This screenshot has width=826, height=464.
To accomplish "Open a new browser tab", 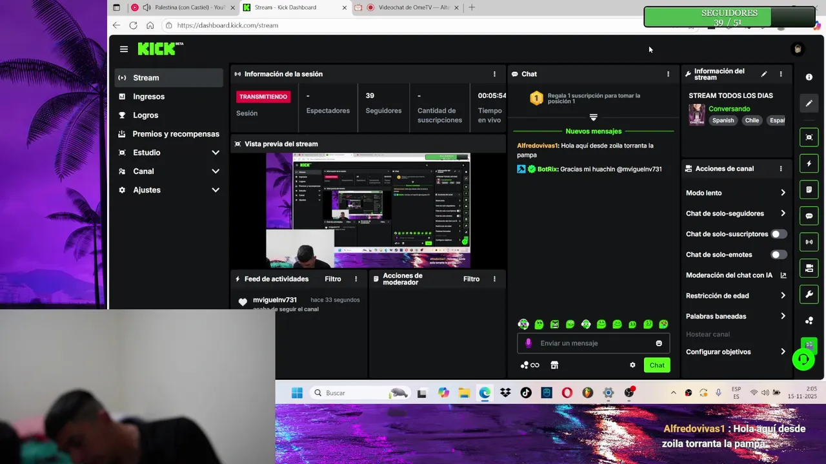I will (x=472, y=8).
